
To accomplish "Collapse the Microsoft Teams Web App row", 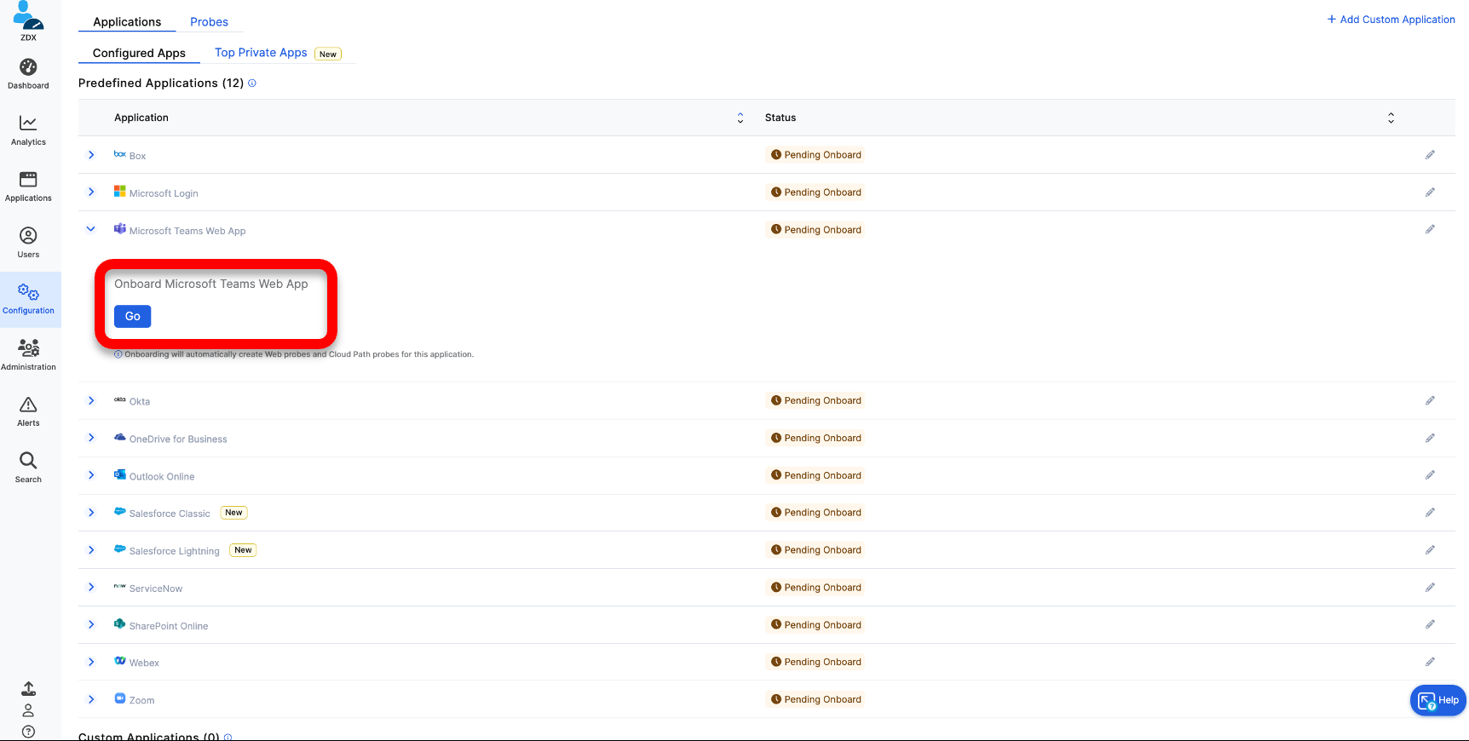I will coord(91,229).
